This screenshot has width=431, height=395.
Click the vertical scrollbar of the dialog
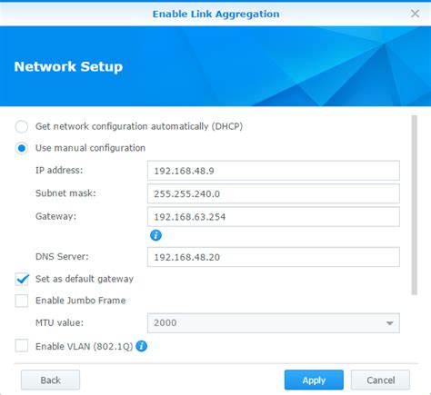(x=415, y=205)
